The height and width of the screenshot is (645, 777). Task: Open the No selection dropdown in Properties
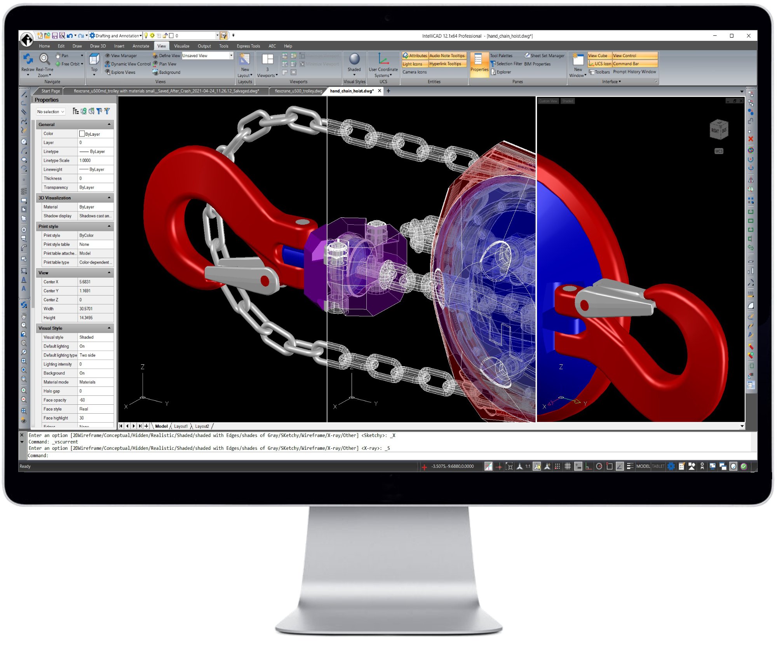point(50,112)
